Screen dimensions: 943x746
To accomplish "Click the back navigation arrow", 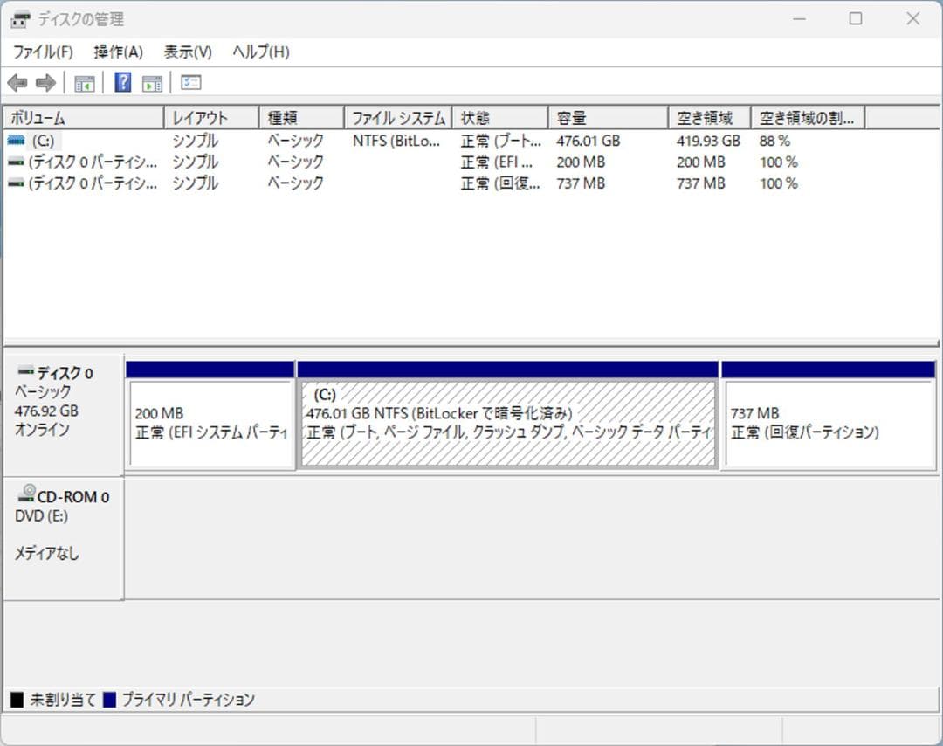I will [17, 83].
